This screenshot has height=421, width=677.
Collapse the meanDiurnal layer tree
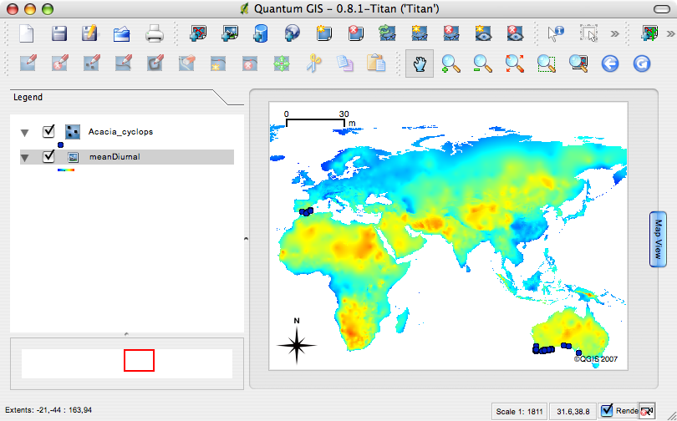(25, 159)
